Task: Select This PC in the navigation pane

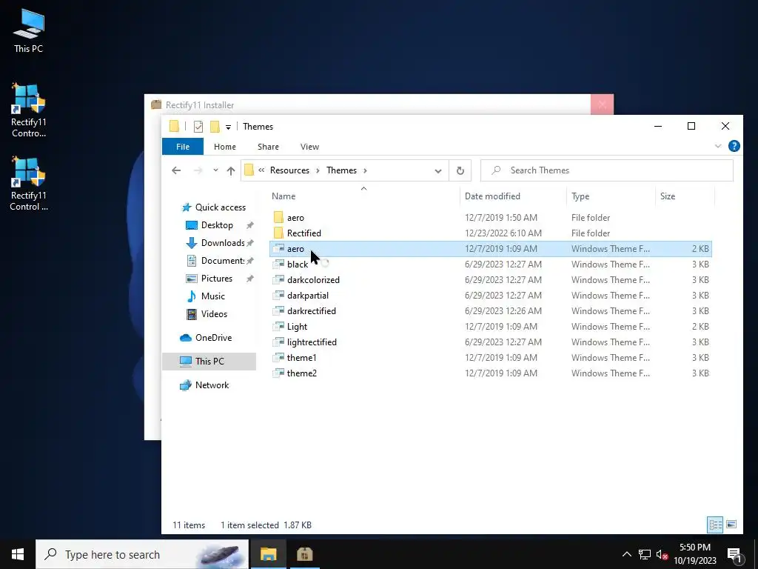Action: (x=209, y=362)
